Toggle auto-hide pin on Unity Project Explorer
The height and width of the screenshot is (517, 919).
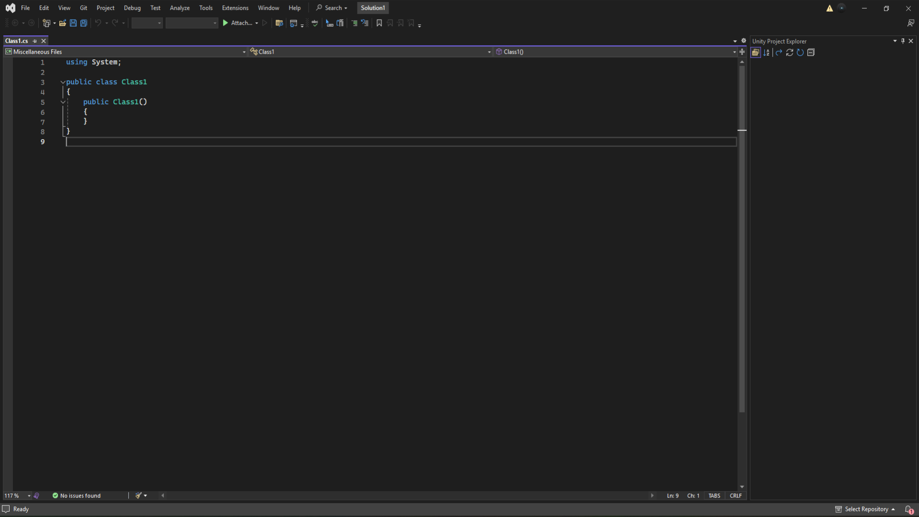[903, 41]
